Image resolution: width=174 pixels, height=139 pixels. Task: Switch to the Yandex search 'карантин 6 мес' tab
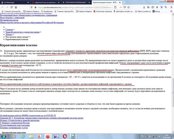click(x=45, y=2)
